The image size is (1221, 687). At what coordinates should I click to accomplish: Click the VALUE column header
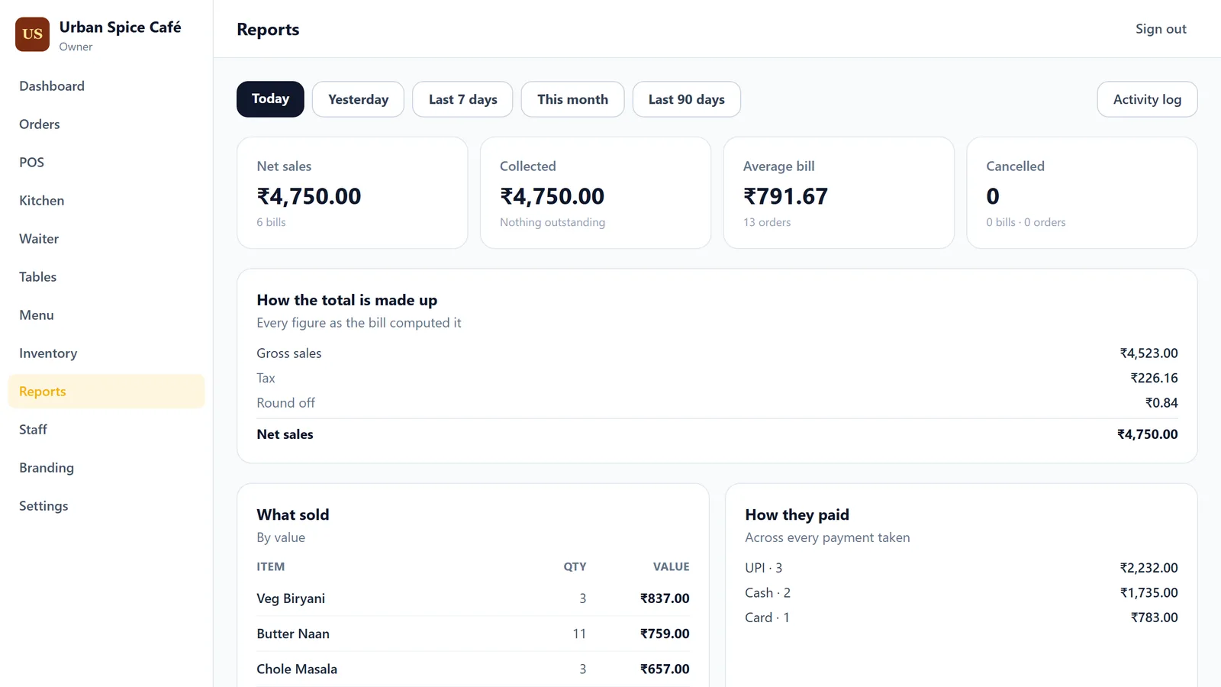(671, 566)
